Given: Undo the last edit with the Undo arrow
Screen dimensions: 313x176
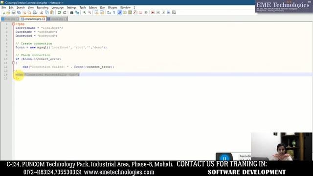Looking at the screenshot, I should click(59, 12).
